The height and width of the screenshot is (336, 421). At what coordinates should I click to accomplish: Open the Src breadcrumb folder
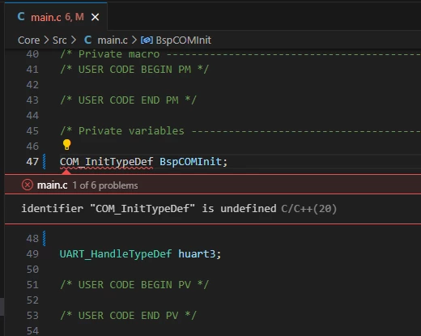(59, 40)
